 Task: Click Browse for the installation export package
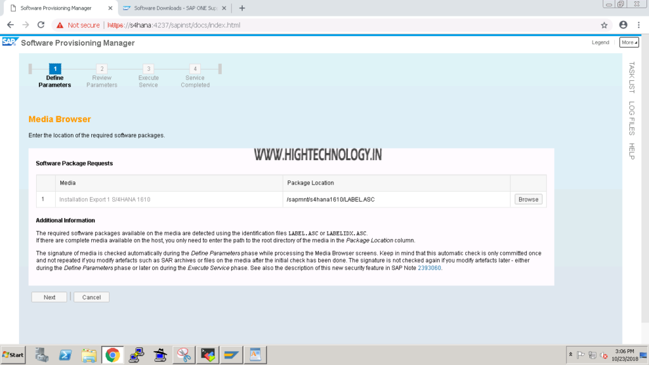tap(528, 199)
